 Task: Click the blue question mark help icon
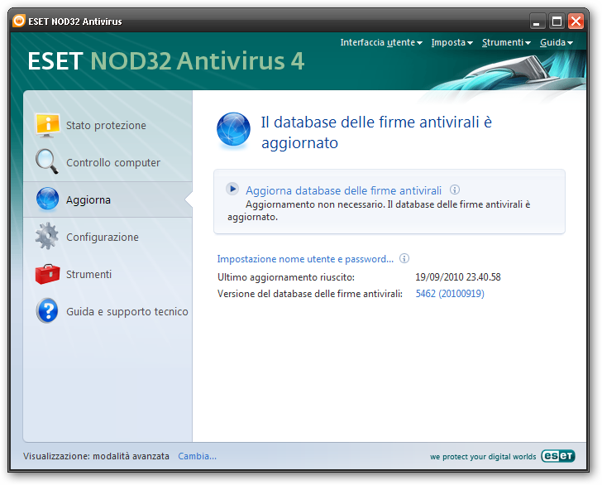(x=47, y=310)
